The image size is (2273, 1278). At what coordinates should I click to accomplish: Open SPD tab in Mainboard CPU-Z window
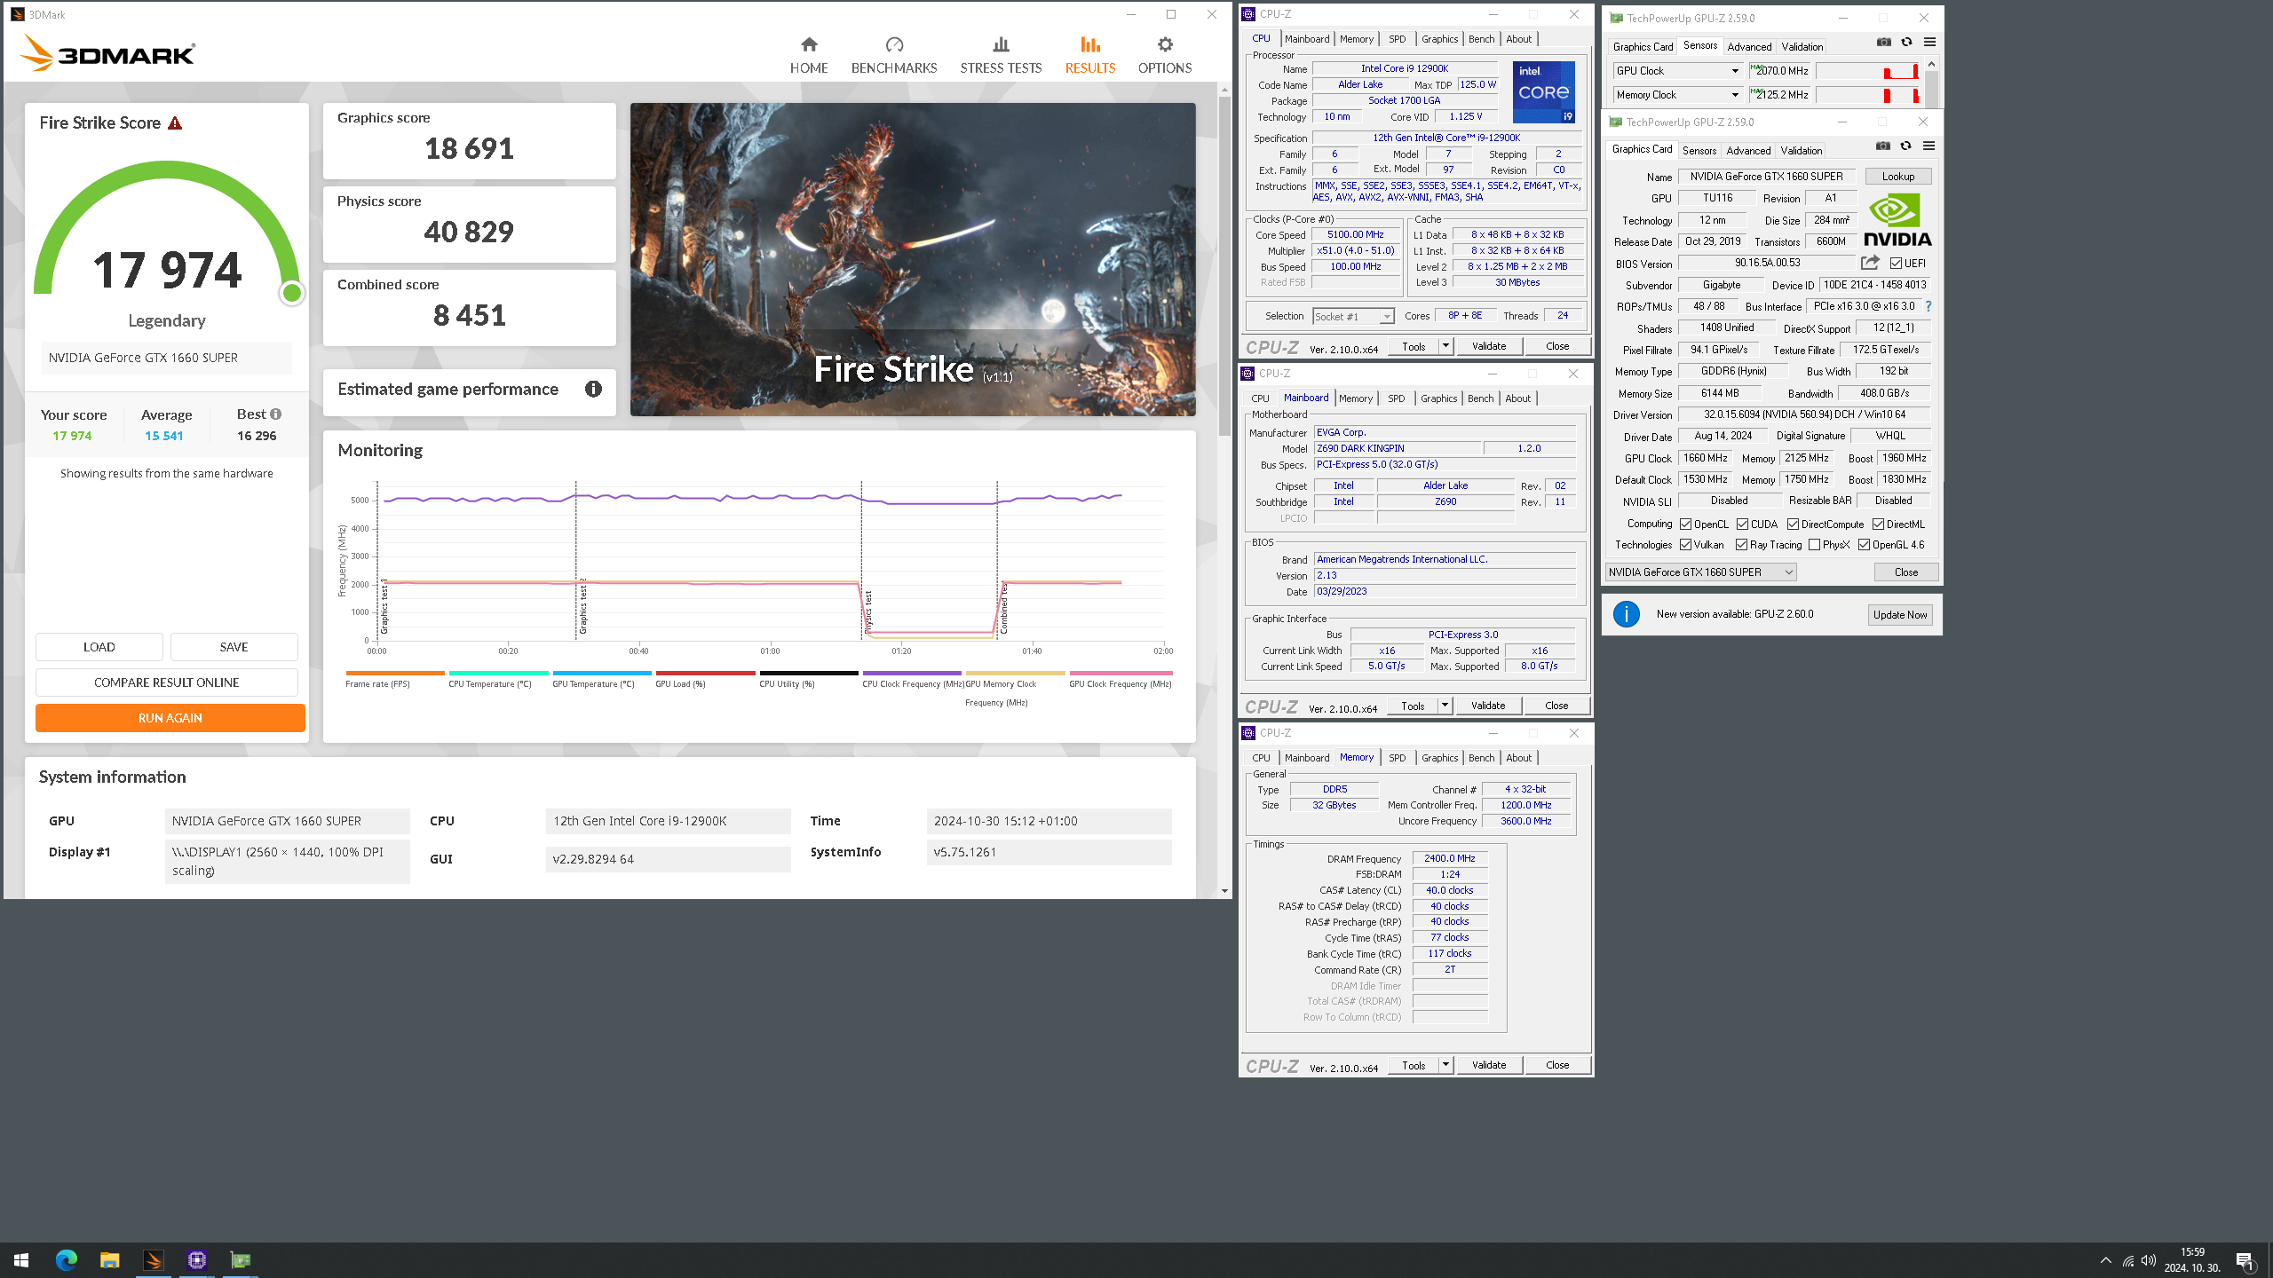(1396, 398)
